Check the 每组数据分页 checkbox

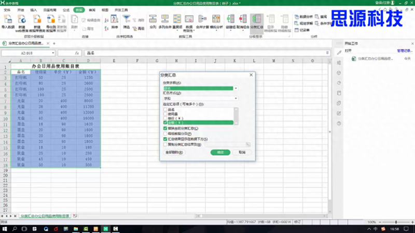pyautogui.click(x=165, y=134)
